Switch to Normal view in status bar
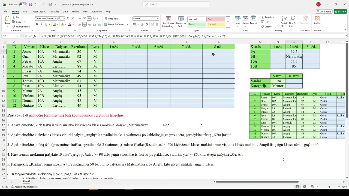349x196 pixels. tap(297, 187)
